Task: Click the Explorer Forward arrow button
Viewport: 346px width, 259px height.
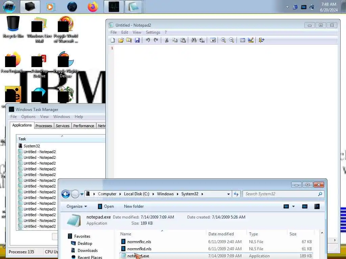Action: coord(75,194)
